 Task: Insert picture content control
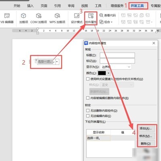pos(136,15)
